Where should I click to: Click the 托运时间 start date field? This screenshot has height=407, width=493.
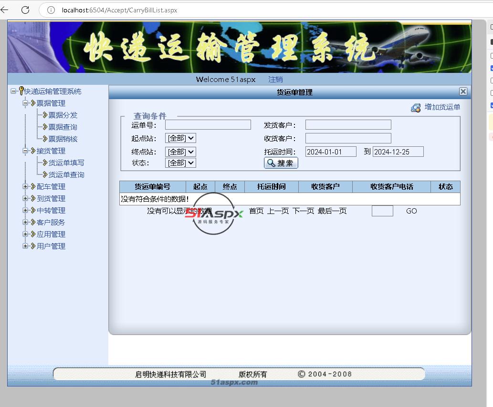coord(331,152)
